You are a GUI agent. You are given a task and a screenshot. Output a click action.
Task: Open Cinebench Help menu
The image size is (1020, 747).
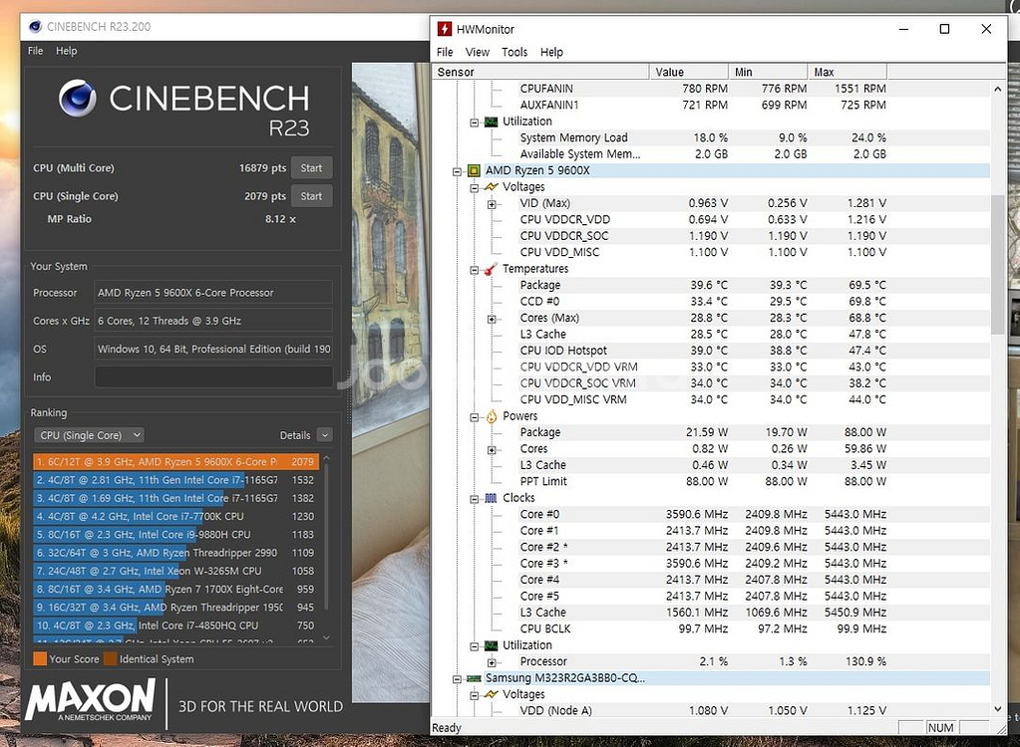pos(67,51)
